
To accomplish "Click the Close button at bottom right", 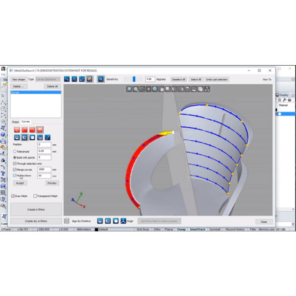I will pos(264,222).
